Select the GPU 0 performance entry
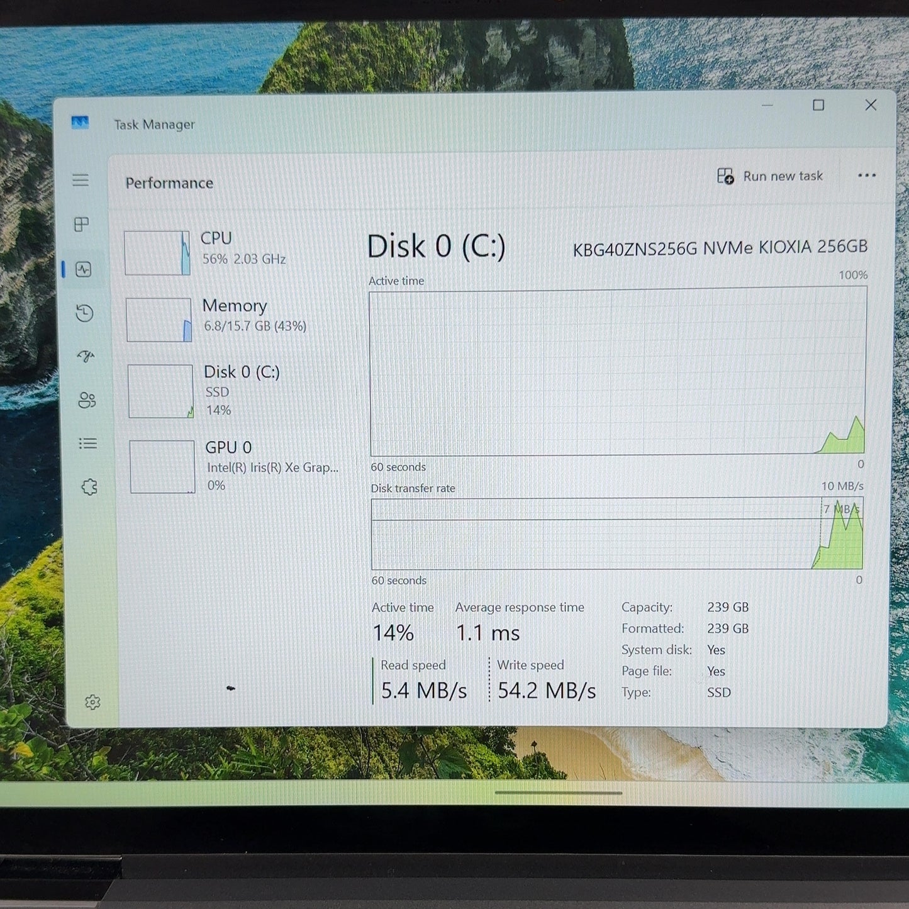Image resolution: width=909 pixels, height=909 pixels. (240, 466)
